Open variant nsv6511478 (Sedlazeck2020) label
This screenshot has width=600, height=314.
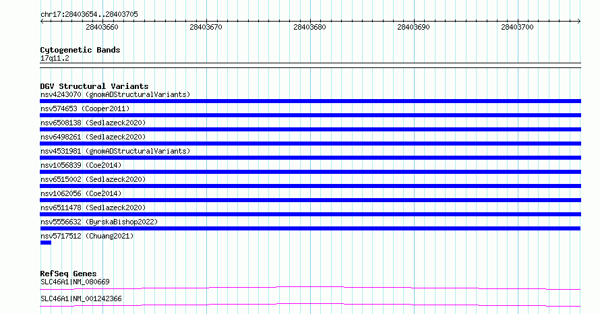93,208
